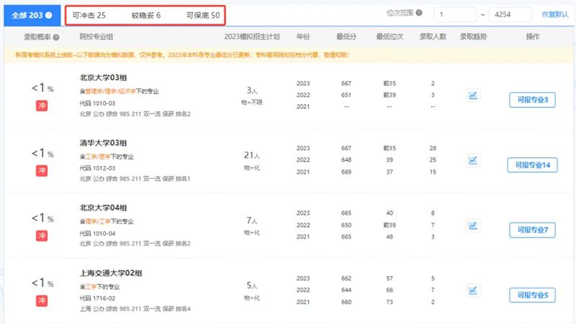View trend chart icon for 上海交通大学02组
The height and width of the screenshot is (324, 576).
[x=473, y=290]
